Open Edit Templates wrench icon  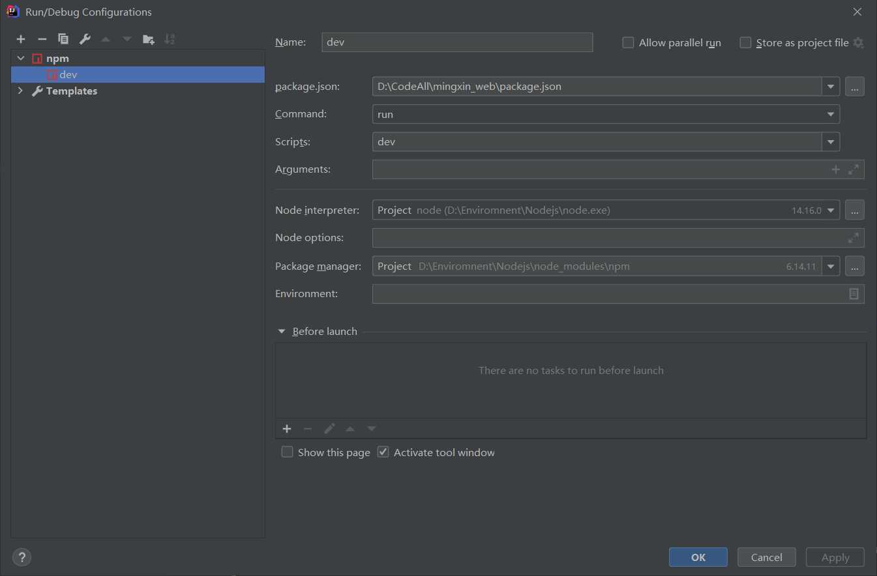click(x=85, y=39)
